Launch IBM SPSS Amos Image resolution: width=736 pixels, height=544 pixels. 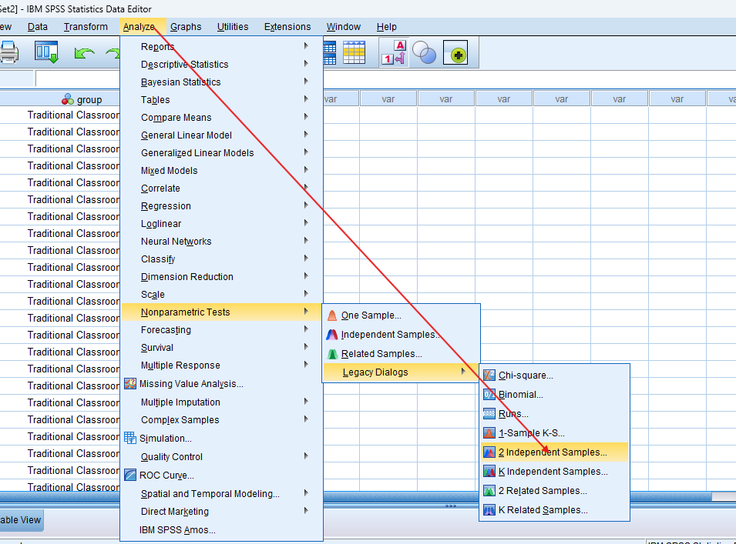coord(177,530)
